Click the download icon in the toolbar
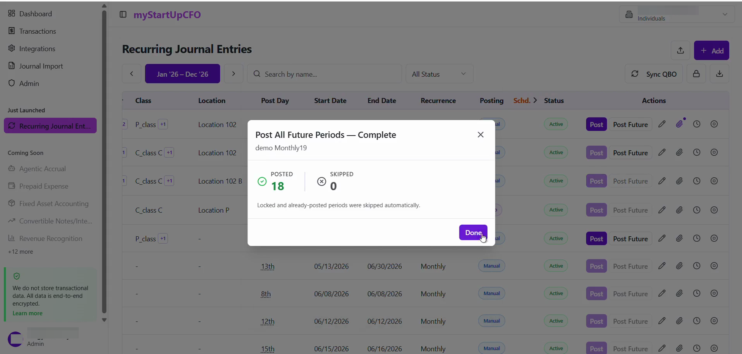The image size is (742, 354). [720, 74]
